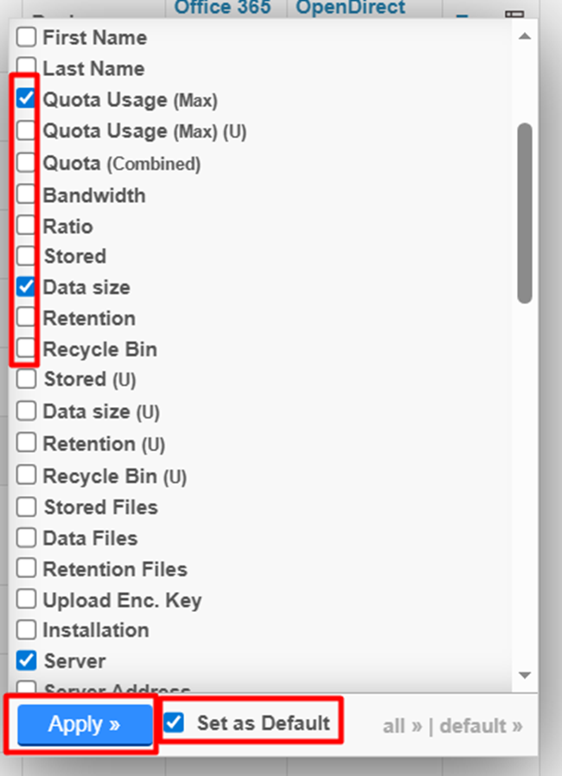Enable the Ratio column checkbox
The width and height of the screenshot is (562, 776).
[x=27, y=226]
